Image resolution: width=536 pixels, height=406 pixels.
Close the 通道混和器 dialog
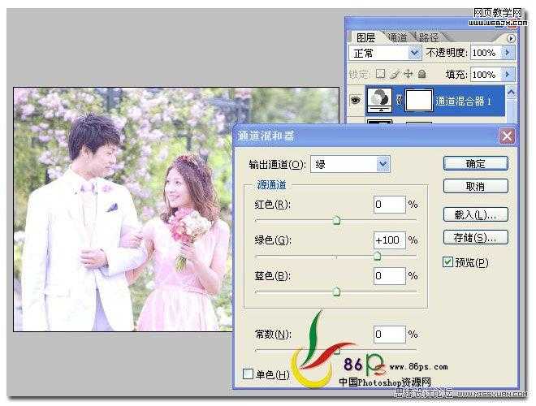pyautogui.click(x=507, y=136)
